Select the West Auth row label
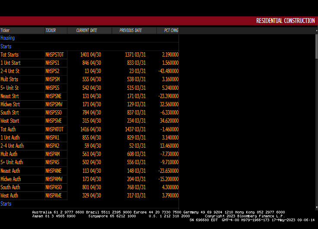 click(10, 195)
